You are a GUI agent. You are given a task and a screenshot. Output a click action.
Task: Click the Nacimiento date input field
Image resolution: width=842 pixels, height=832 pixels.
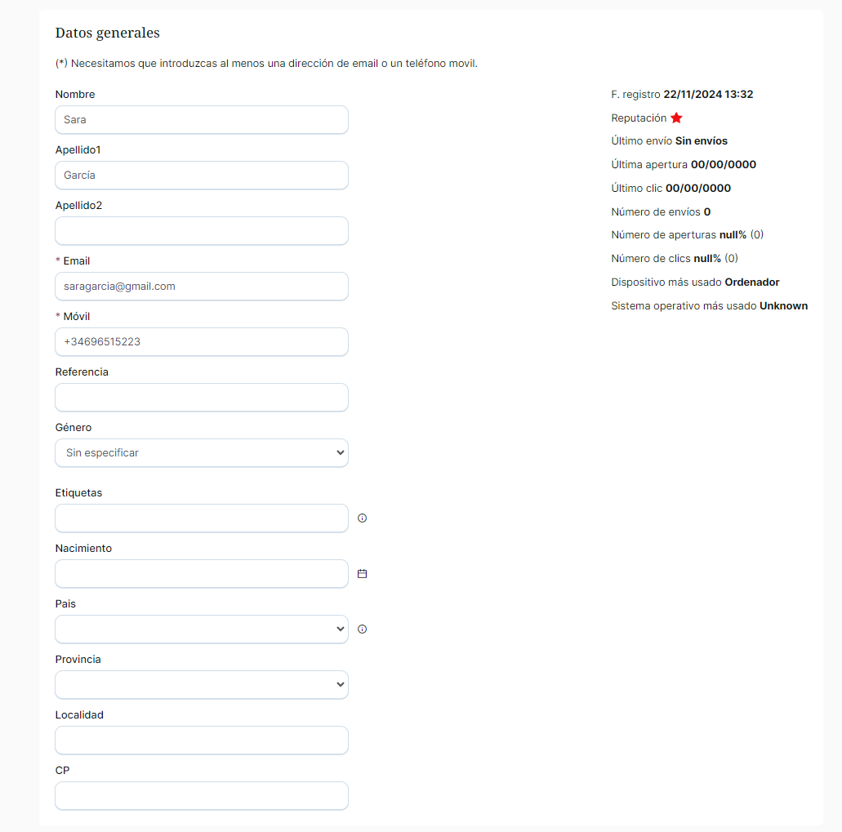(202, 574)
